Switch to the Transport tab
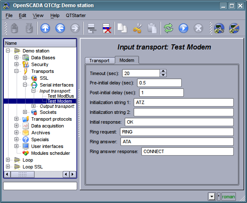The height and width of the screenshot is (203, 247). click(99, 61)
